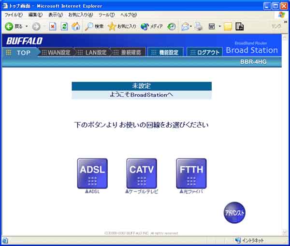290x246 pixels.
Task: Open the Search (検索) toolbar button
Action: (x=94, y=27)
